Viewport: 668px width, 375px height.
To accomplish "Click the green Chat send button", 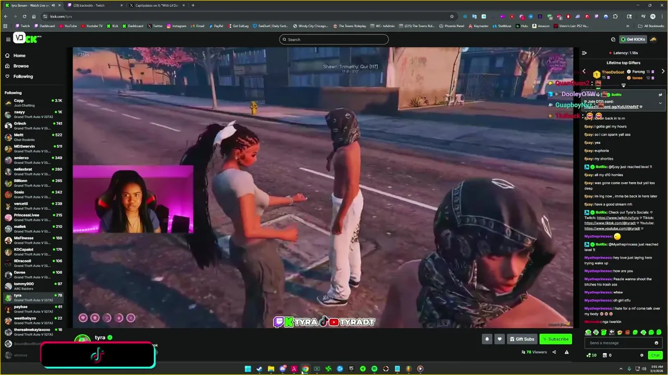I will (x=655, y=355).
